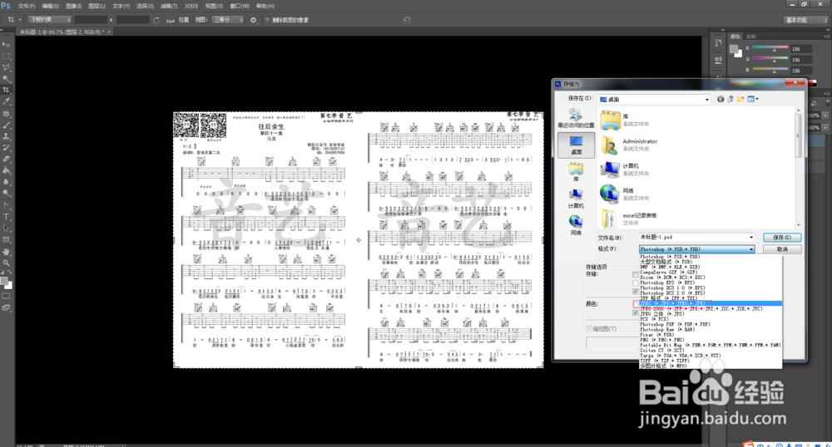The width and height of the screenshot is (832, 447).
Task: Select the History Brush tool
Action: click(7, 148)
